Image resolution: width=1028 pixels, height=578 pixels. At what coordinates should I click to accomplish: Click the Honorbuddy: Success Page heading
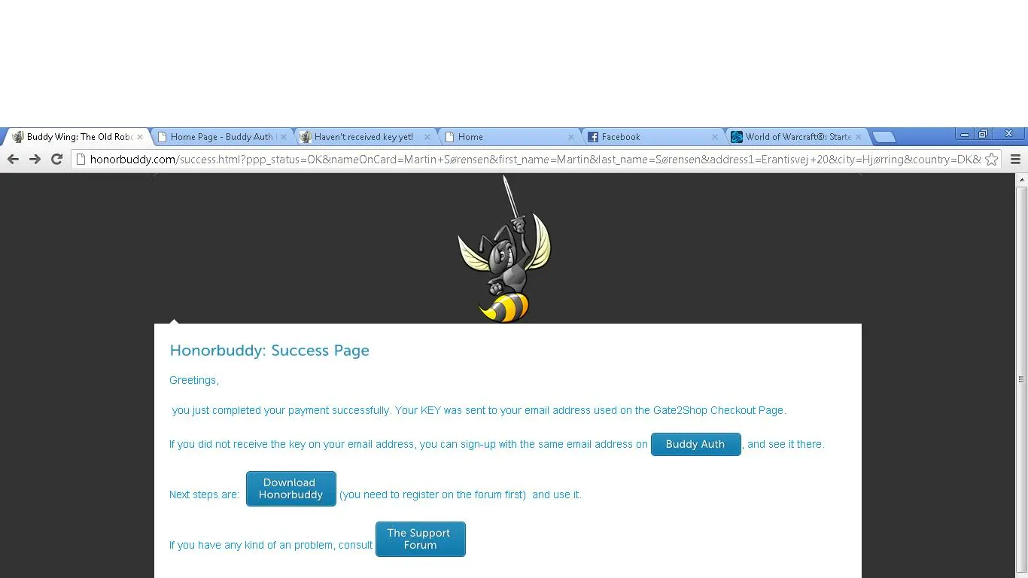269,351
